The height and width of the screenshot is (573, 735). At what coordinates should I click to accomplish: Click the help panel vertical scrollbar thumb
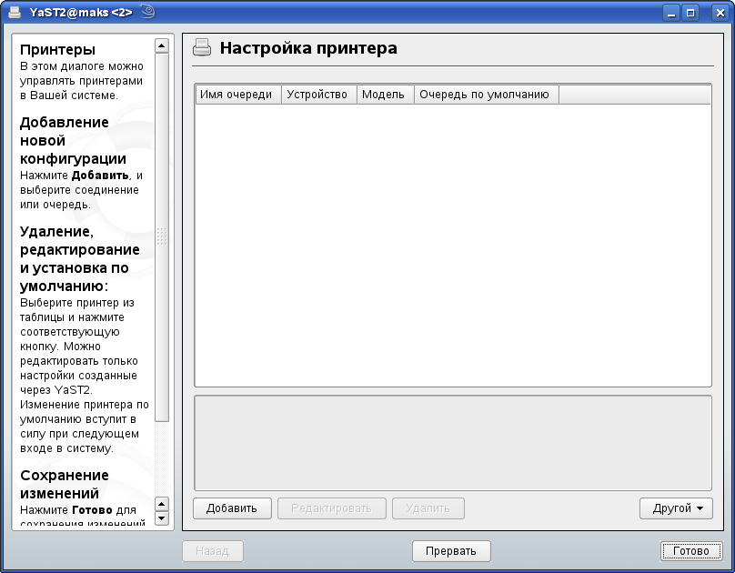(162, 236)
